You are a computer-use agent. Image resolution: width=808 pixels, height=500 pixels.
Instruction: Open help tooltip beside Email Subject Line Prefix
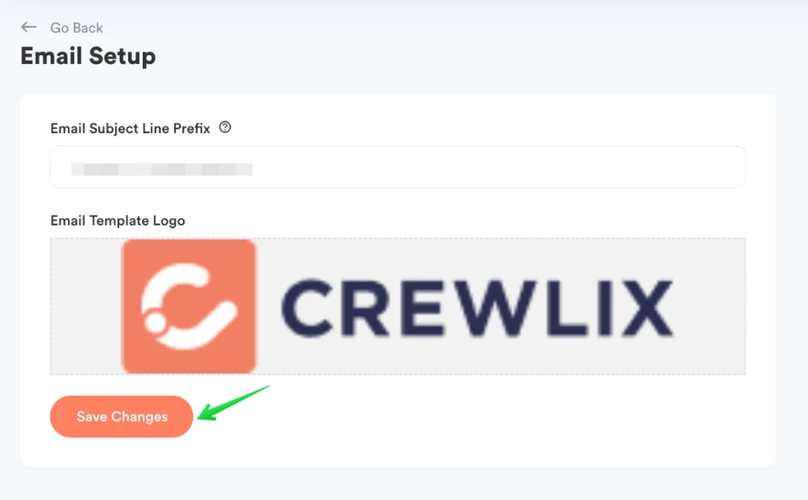point(225,127)
